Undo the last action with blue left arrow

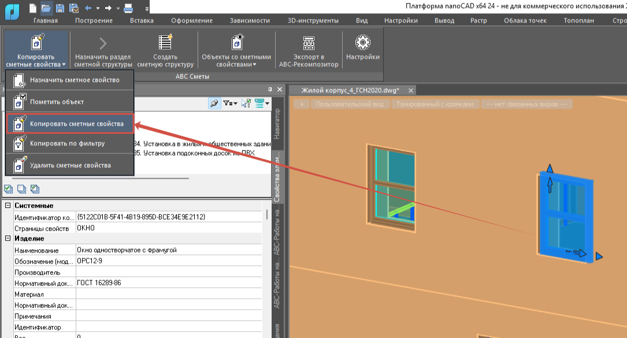coord(88,8)
